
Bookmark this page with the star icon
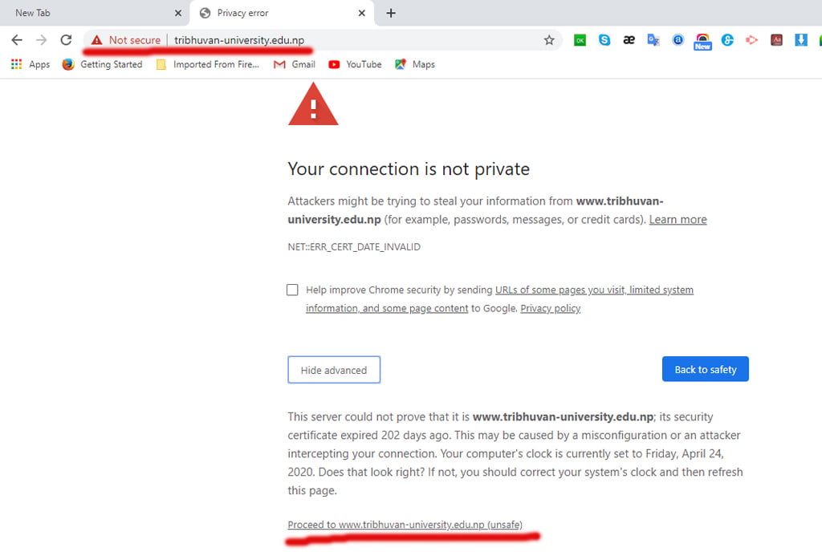click(x=549, y=40)
